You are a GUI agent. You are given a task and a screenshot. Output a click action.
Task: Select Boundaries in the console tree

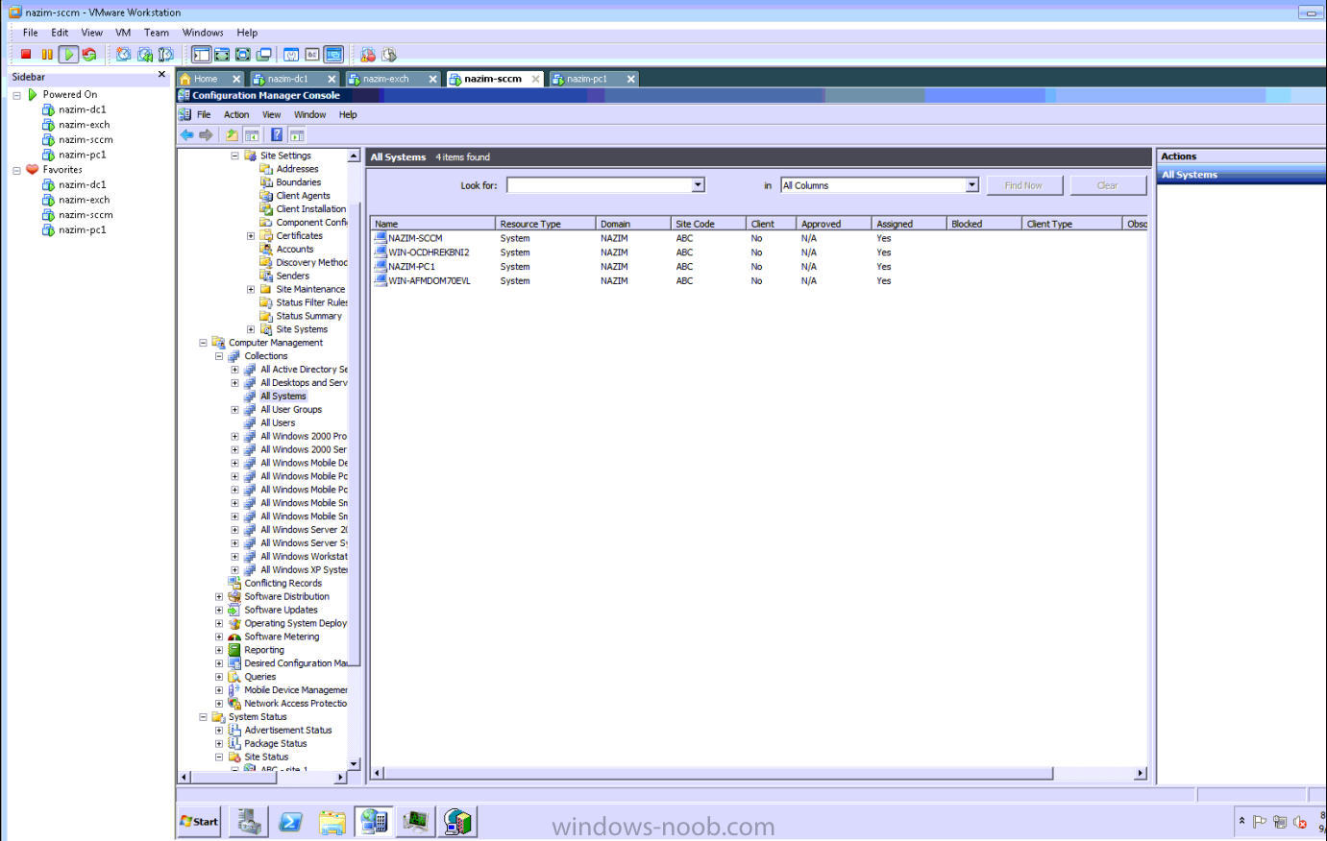click(x=298, y=182)
